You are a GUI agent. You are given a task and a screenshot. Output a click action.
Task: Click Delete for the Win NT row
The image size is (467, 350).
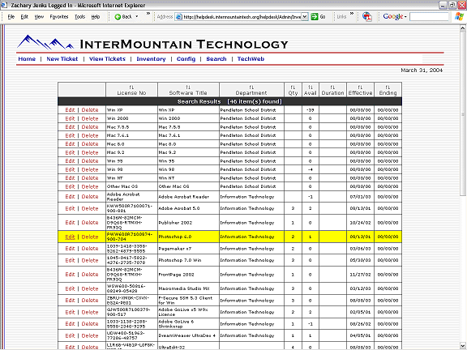coord(90,177)
